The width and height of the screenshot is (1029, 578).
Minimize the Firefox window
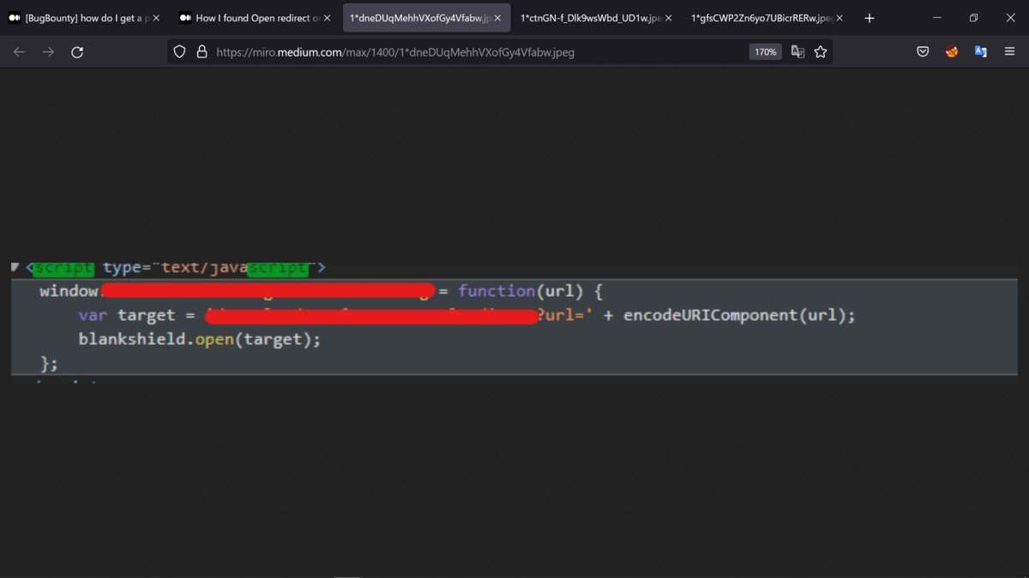pyautogui.click(x=936, y=18)
